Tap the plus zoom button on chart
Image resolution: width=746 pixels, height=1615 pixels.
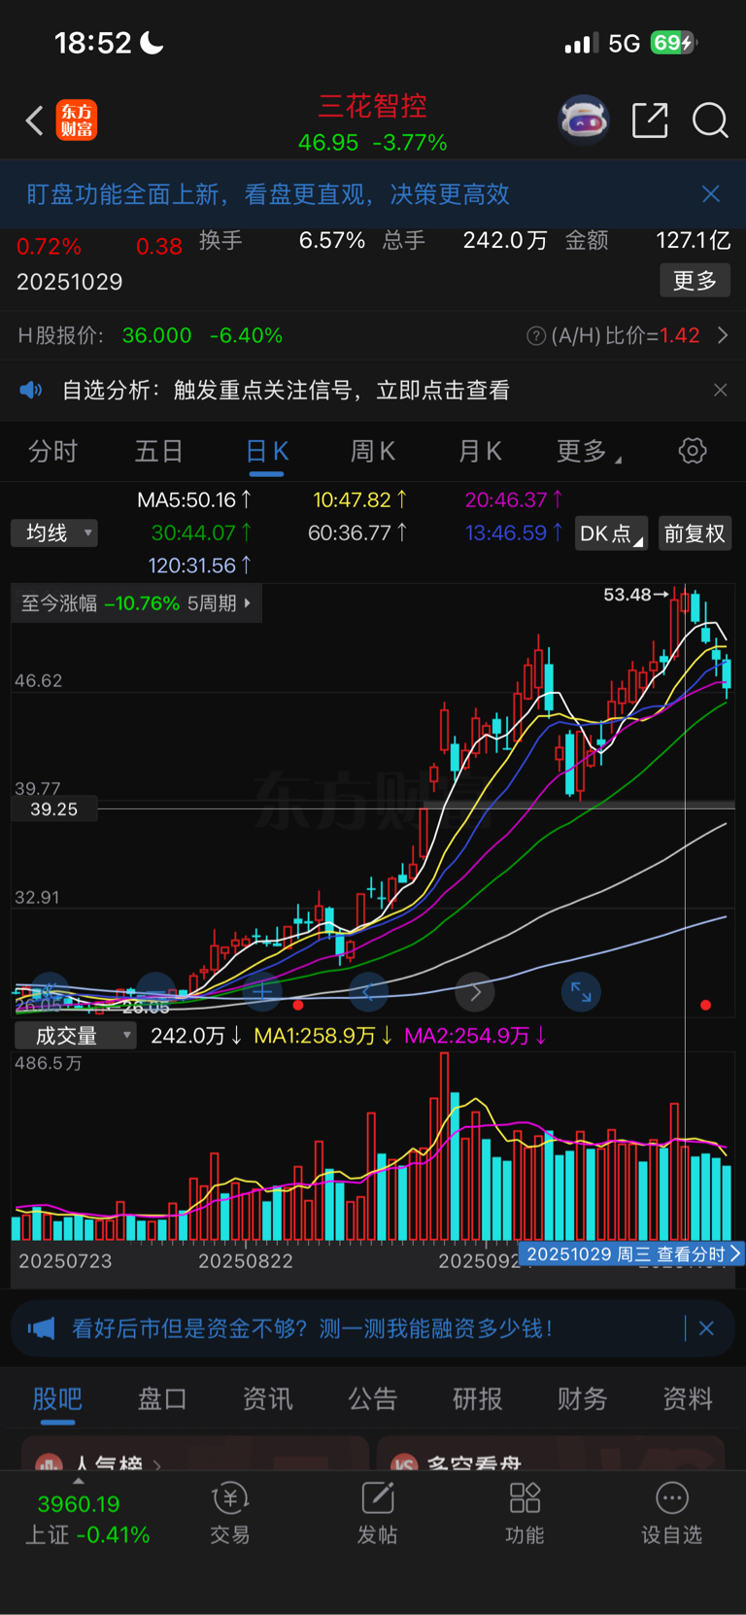261,992
